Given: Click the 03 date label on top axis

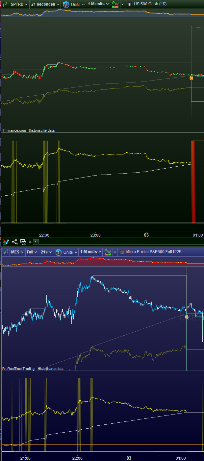Looking at the screenshot, I should [x=146, y=235].
